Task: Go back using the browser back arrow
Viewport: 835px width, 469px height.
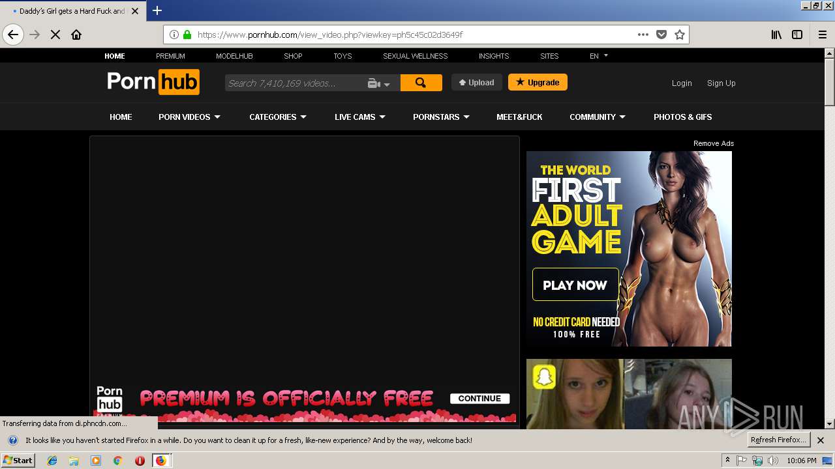Action: [x=13, y=35]
